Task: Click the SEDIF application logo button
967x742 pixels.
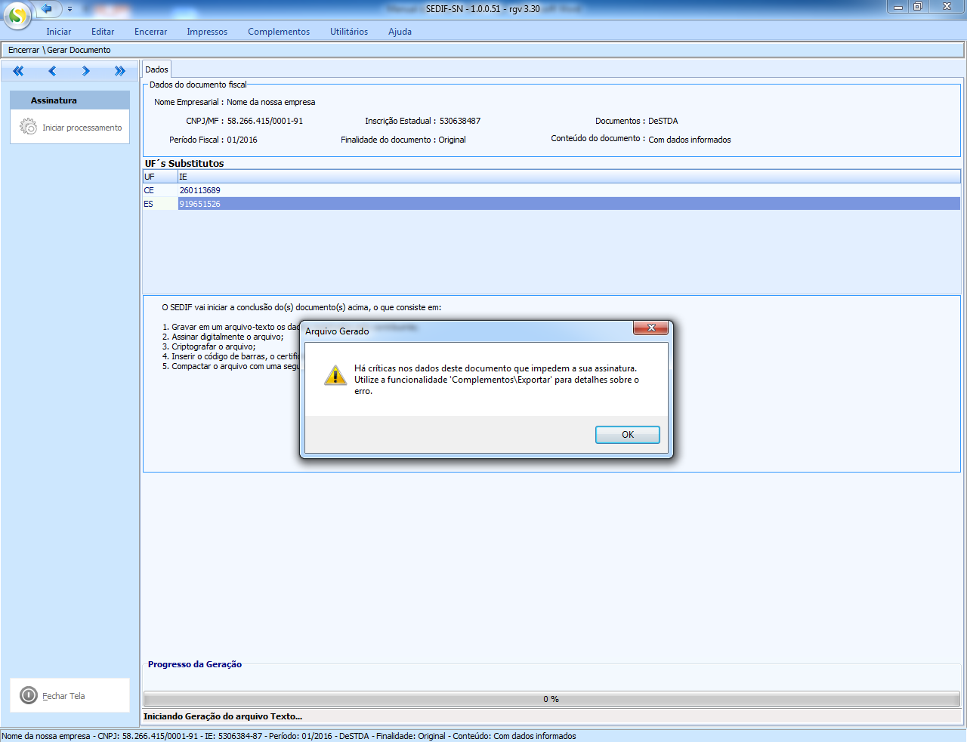Action: coord(17,14)
